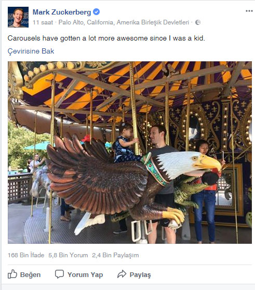This screenshot has height=290, width=255.
Task: Click the thumbs-up Beğen icon
Action: 12,274
